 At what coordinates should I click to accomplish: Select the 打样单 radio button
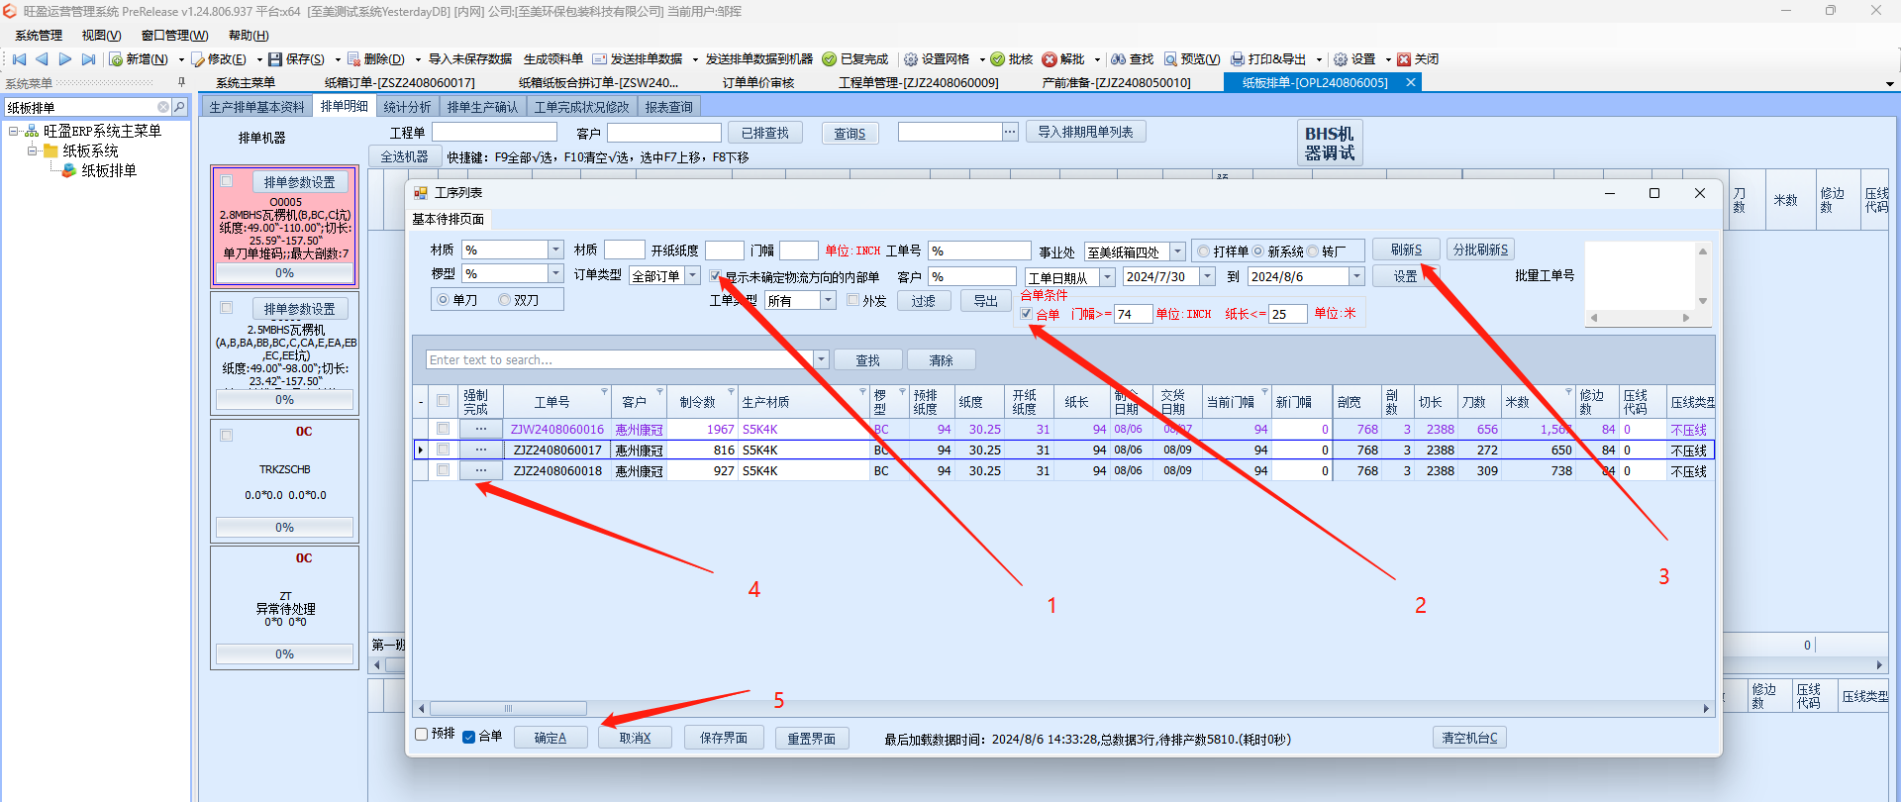(1204, 251)
